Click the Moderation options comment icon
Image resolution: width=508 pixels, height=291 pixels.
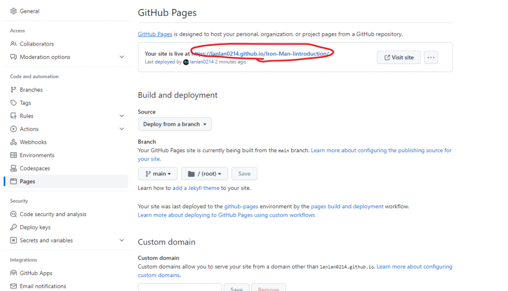(13, 57)
